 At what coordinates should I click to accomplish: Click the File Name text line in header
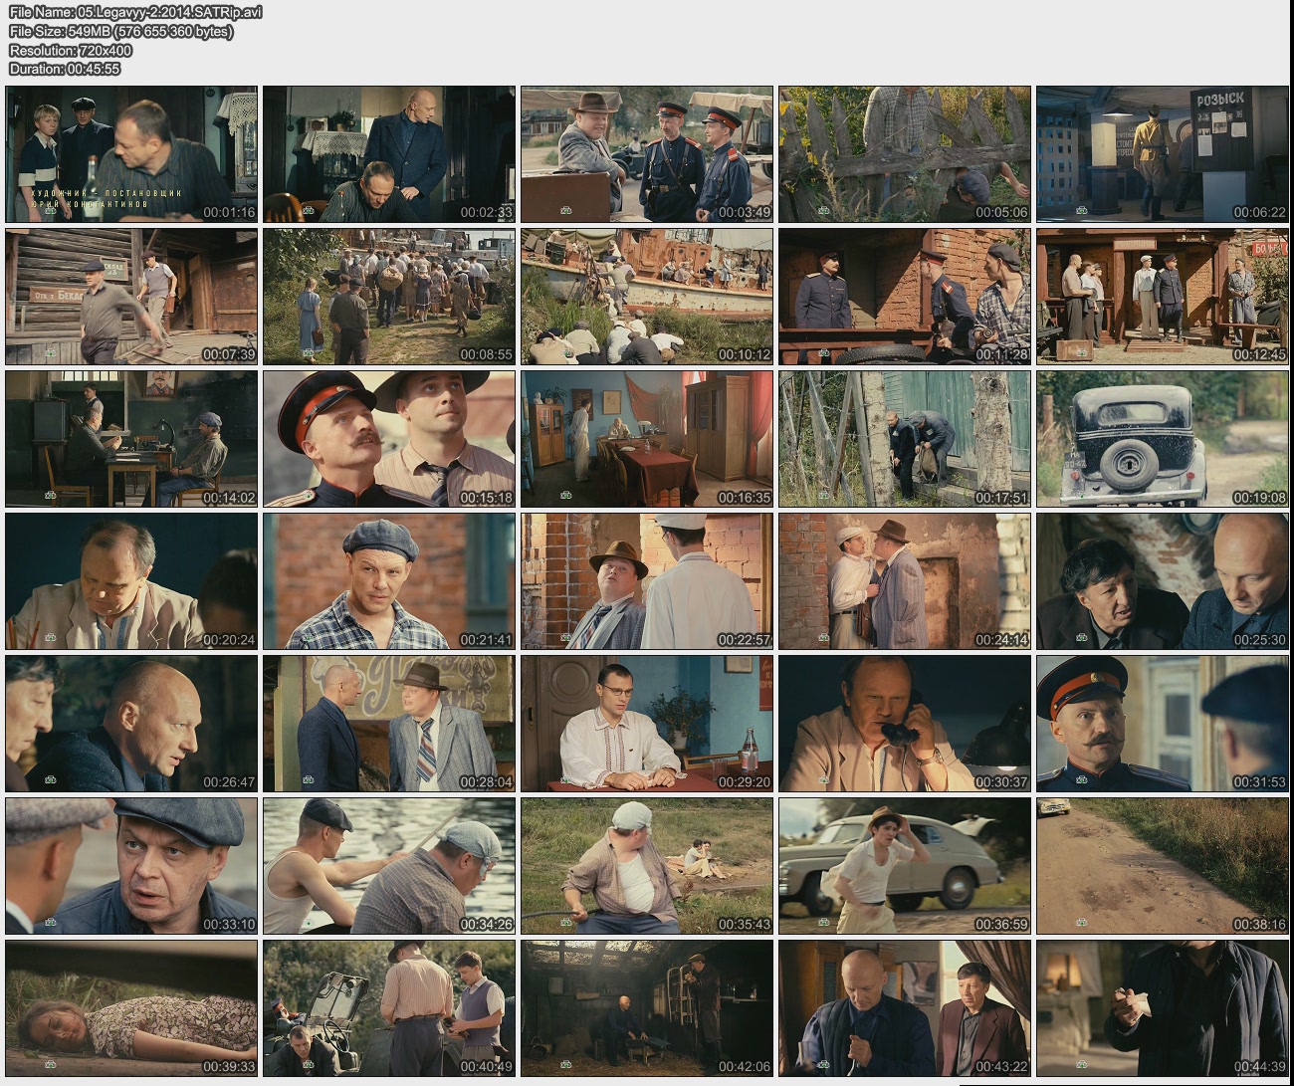[x=135, y=13]
